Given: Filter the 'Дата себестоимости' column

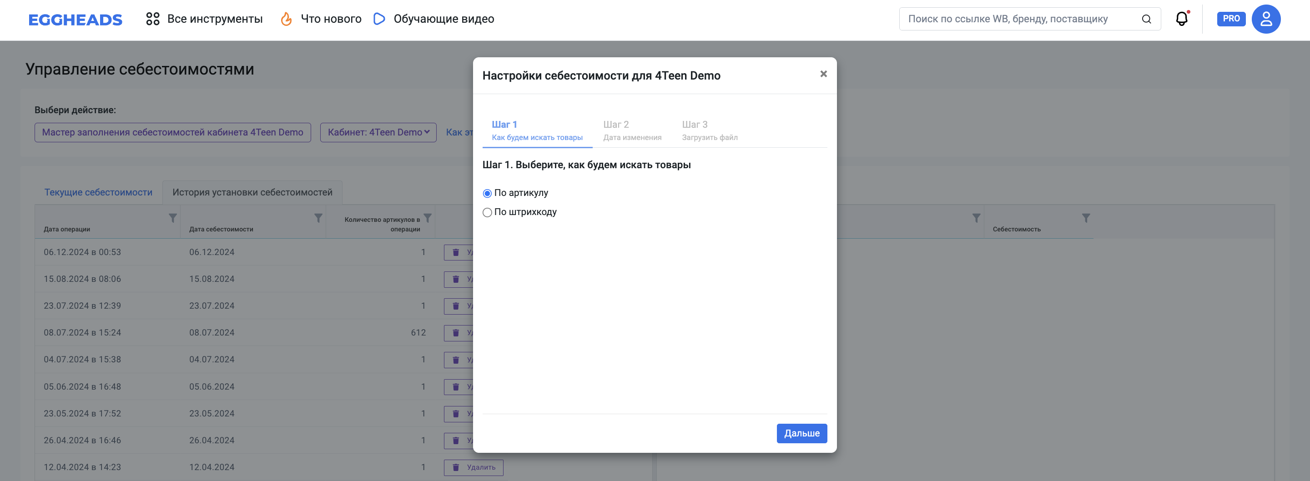Looking at the screenshot, I should (x=318, y=218).
